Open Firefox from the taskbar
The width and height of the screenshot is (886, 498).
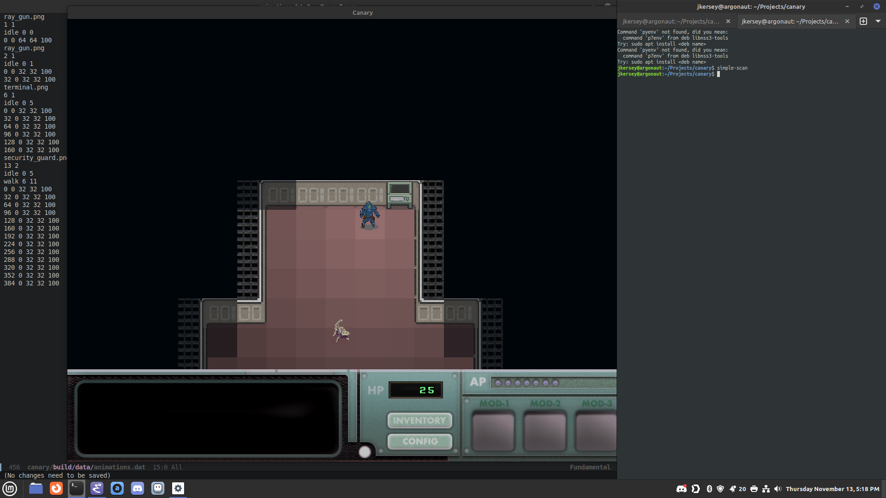coord(56,488)
